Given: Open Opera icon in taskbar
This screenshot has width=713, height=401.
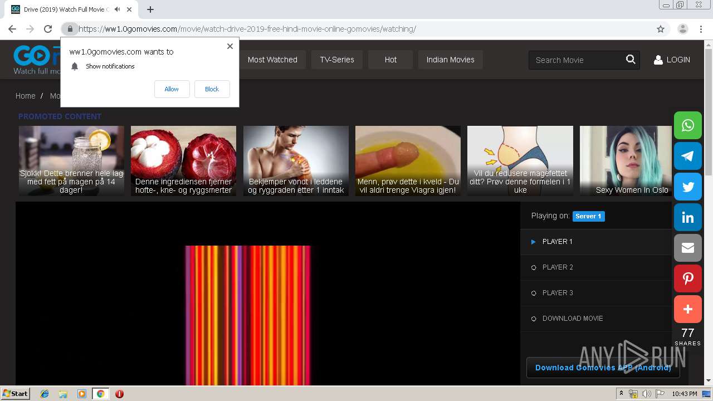Looking at the screenshot, I should coord(119,394).
